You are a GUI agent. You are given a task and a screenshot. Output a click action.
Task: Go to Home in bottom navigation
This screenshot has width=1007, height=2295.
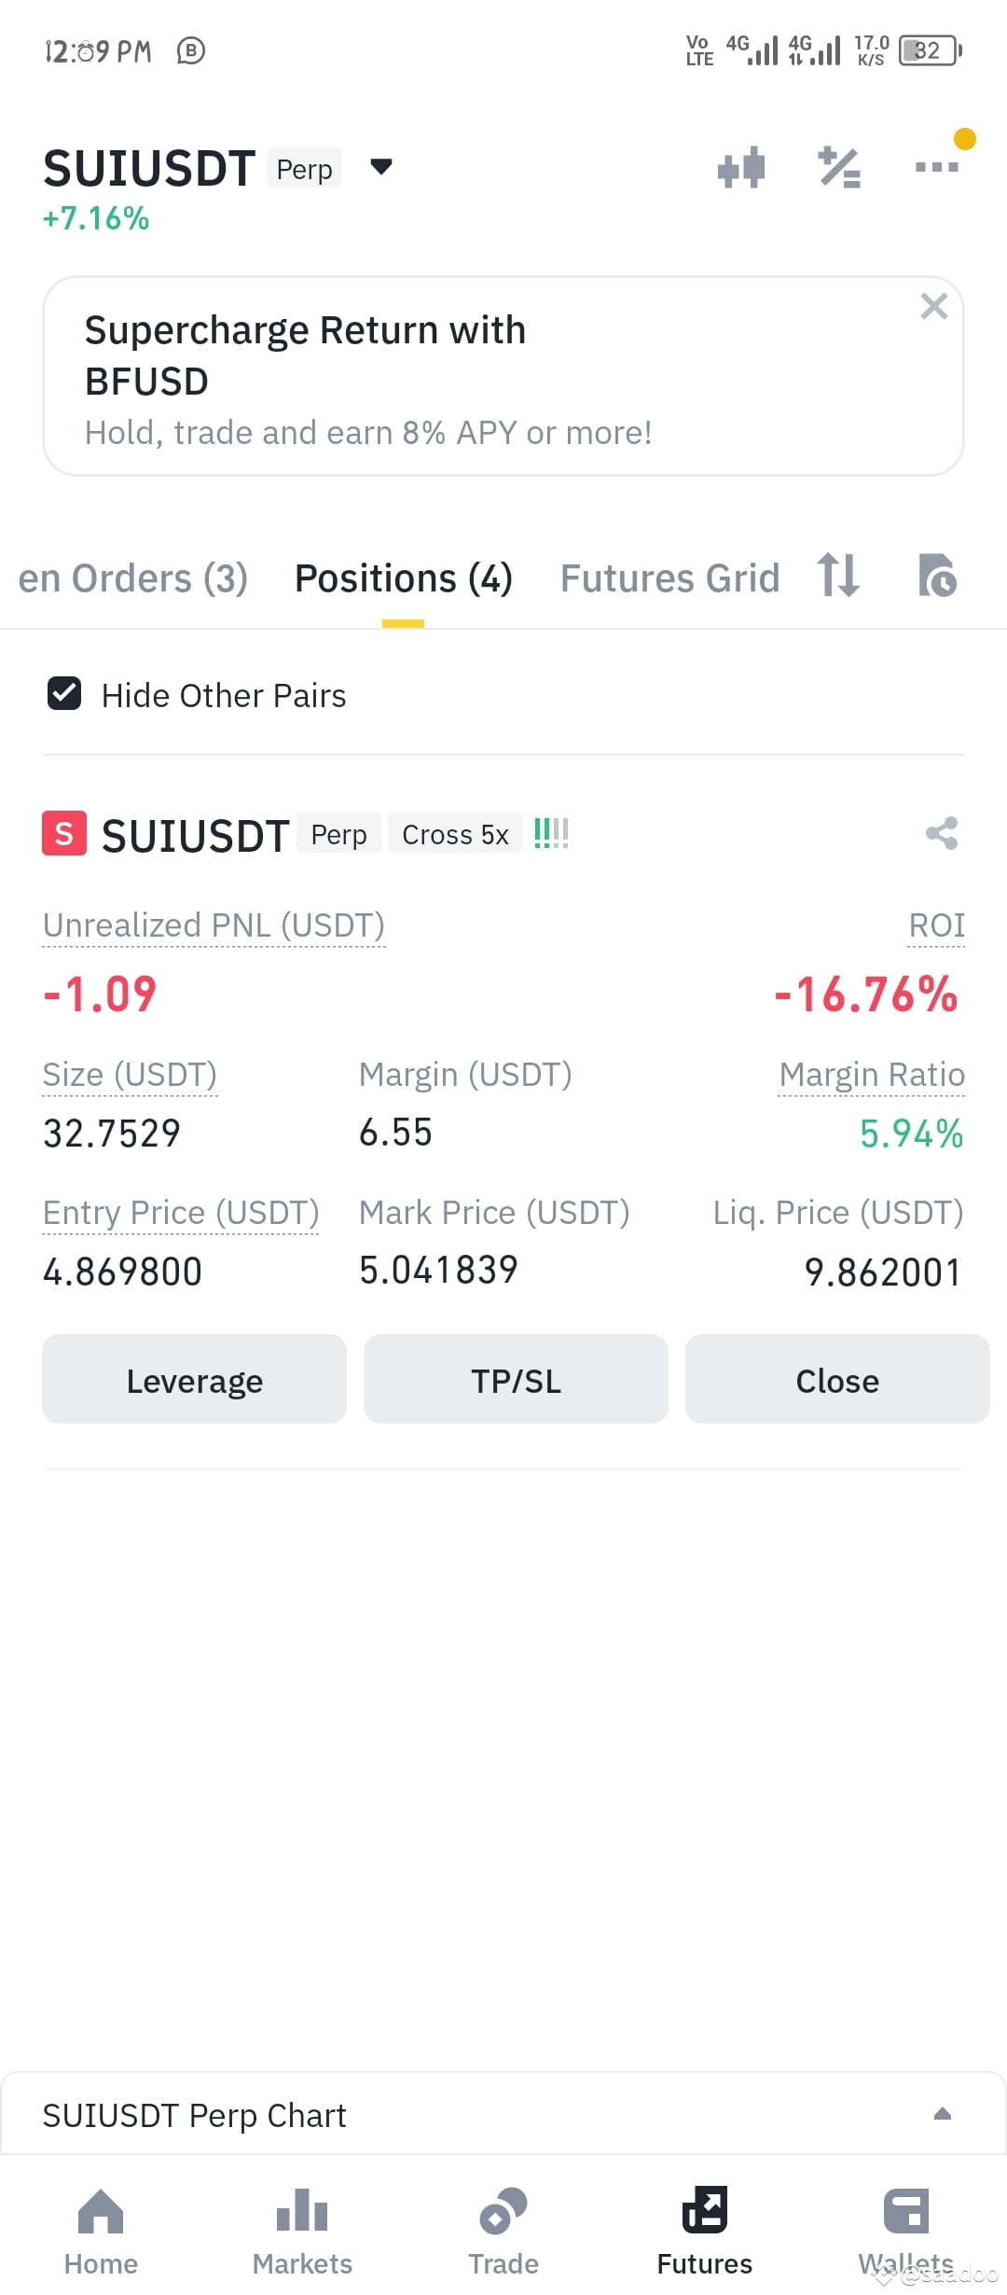[x=101, y=2232]
